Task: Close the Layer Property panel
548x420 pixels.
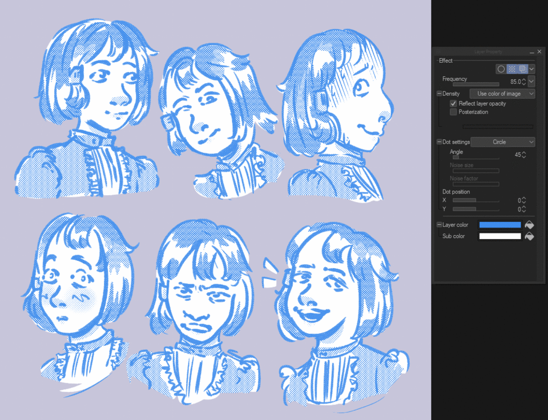Action: [x=539, y=51]
